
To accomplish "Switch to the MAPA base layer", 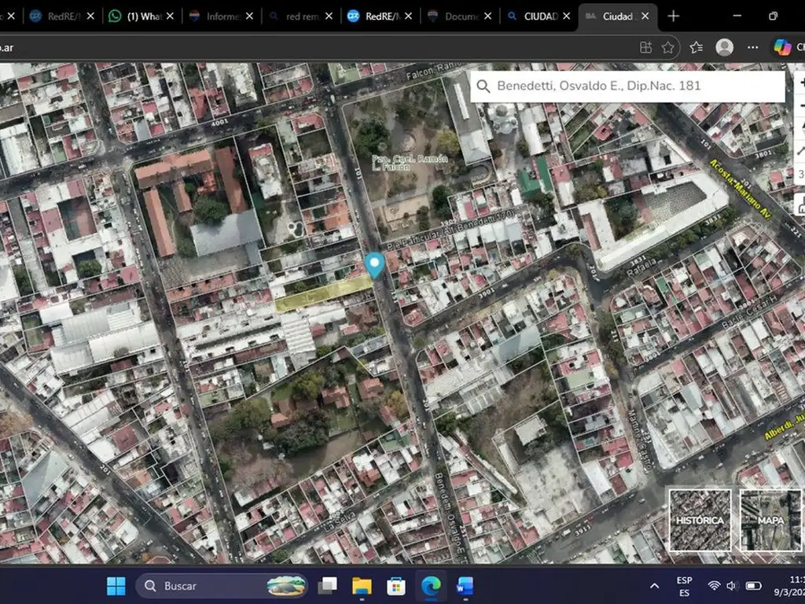I will pyautogui.click(x=770, y=520).
